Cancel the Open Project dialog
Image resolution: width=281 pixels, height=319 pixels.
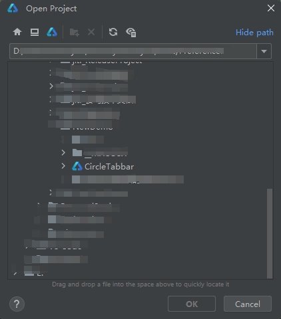[x=248, y=304]
